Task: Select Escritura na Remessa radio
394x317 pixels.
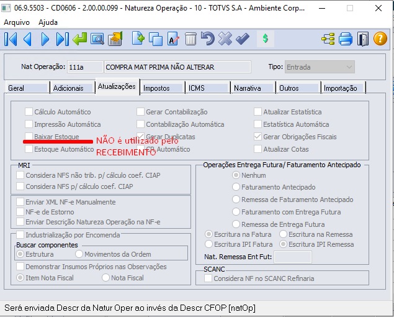Action: (283, 234)
